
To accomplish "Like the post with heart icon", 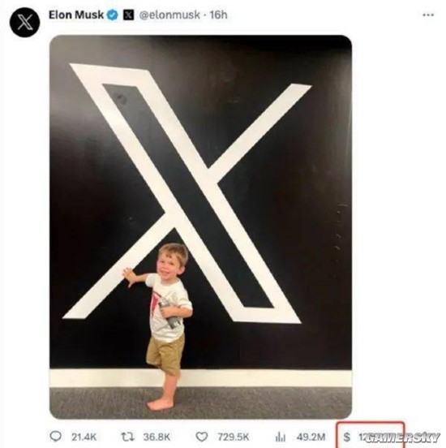I will coord(202,437).
